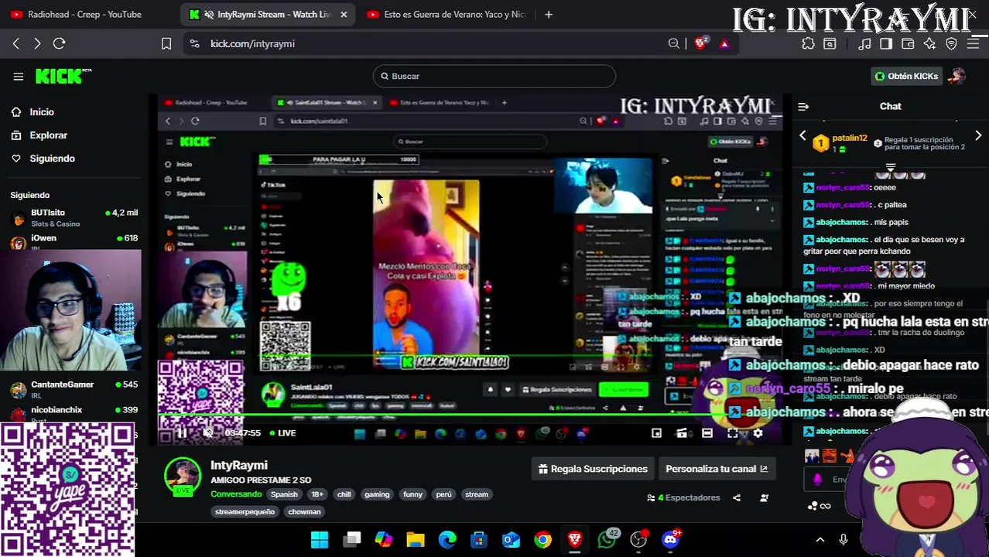
Task: Open Discord from taskbar
Action: 670,539
